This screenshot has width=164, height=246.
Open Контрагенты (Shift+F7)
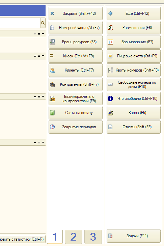point(76,84)
